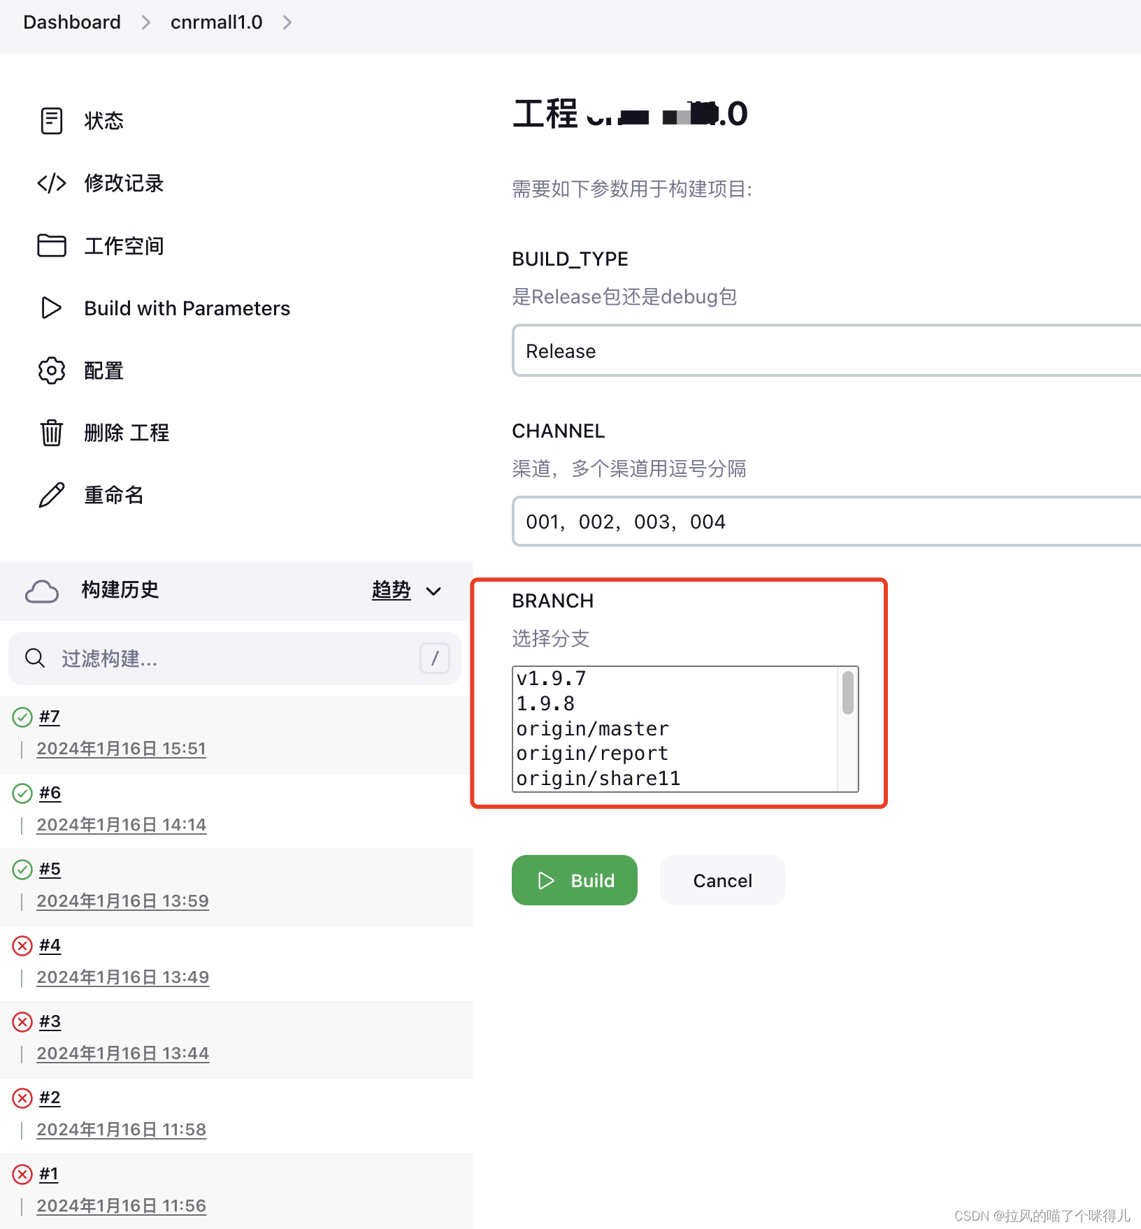Open the 2024年1月16日 11:58 timestamp link
This screenshot has height=1229, width=1141.
[x=122, y=1130]
